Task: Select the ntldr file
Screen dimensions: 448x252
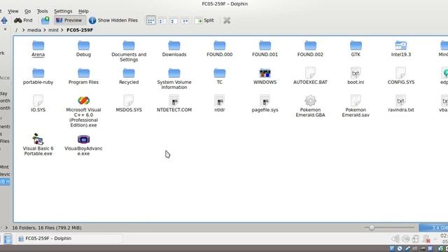Action: [x=219, y=104]
